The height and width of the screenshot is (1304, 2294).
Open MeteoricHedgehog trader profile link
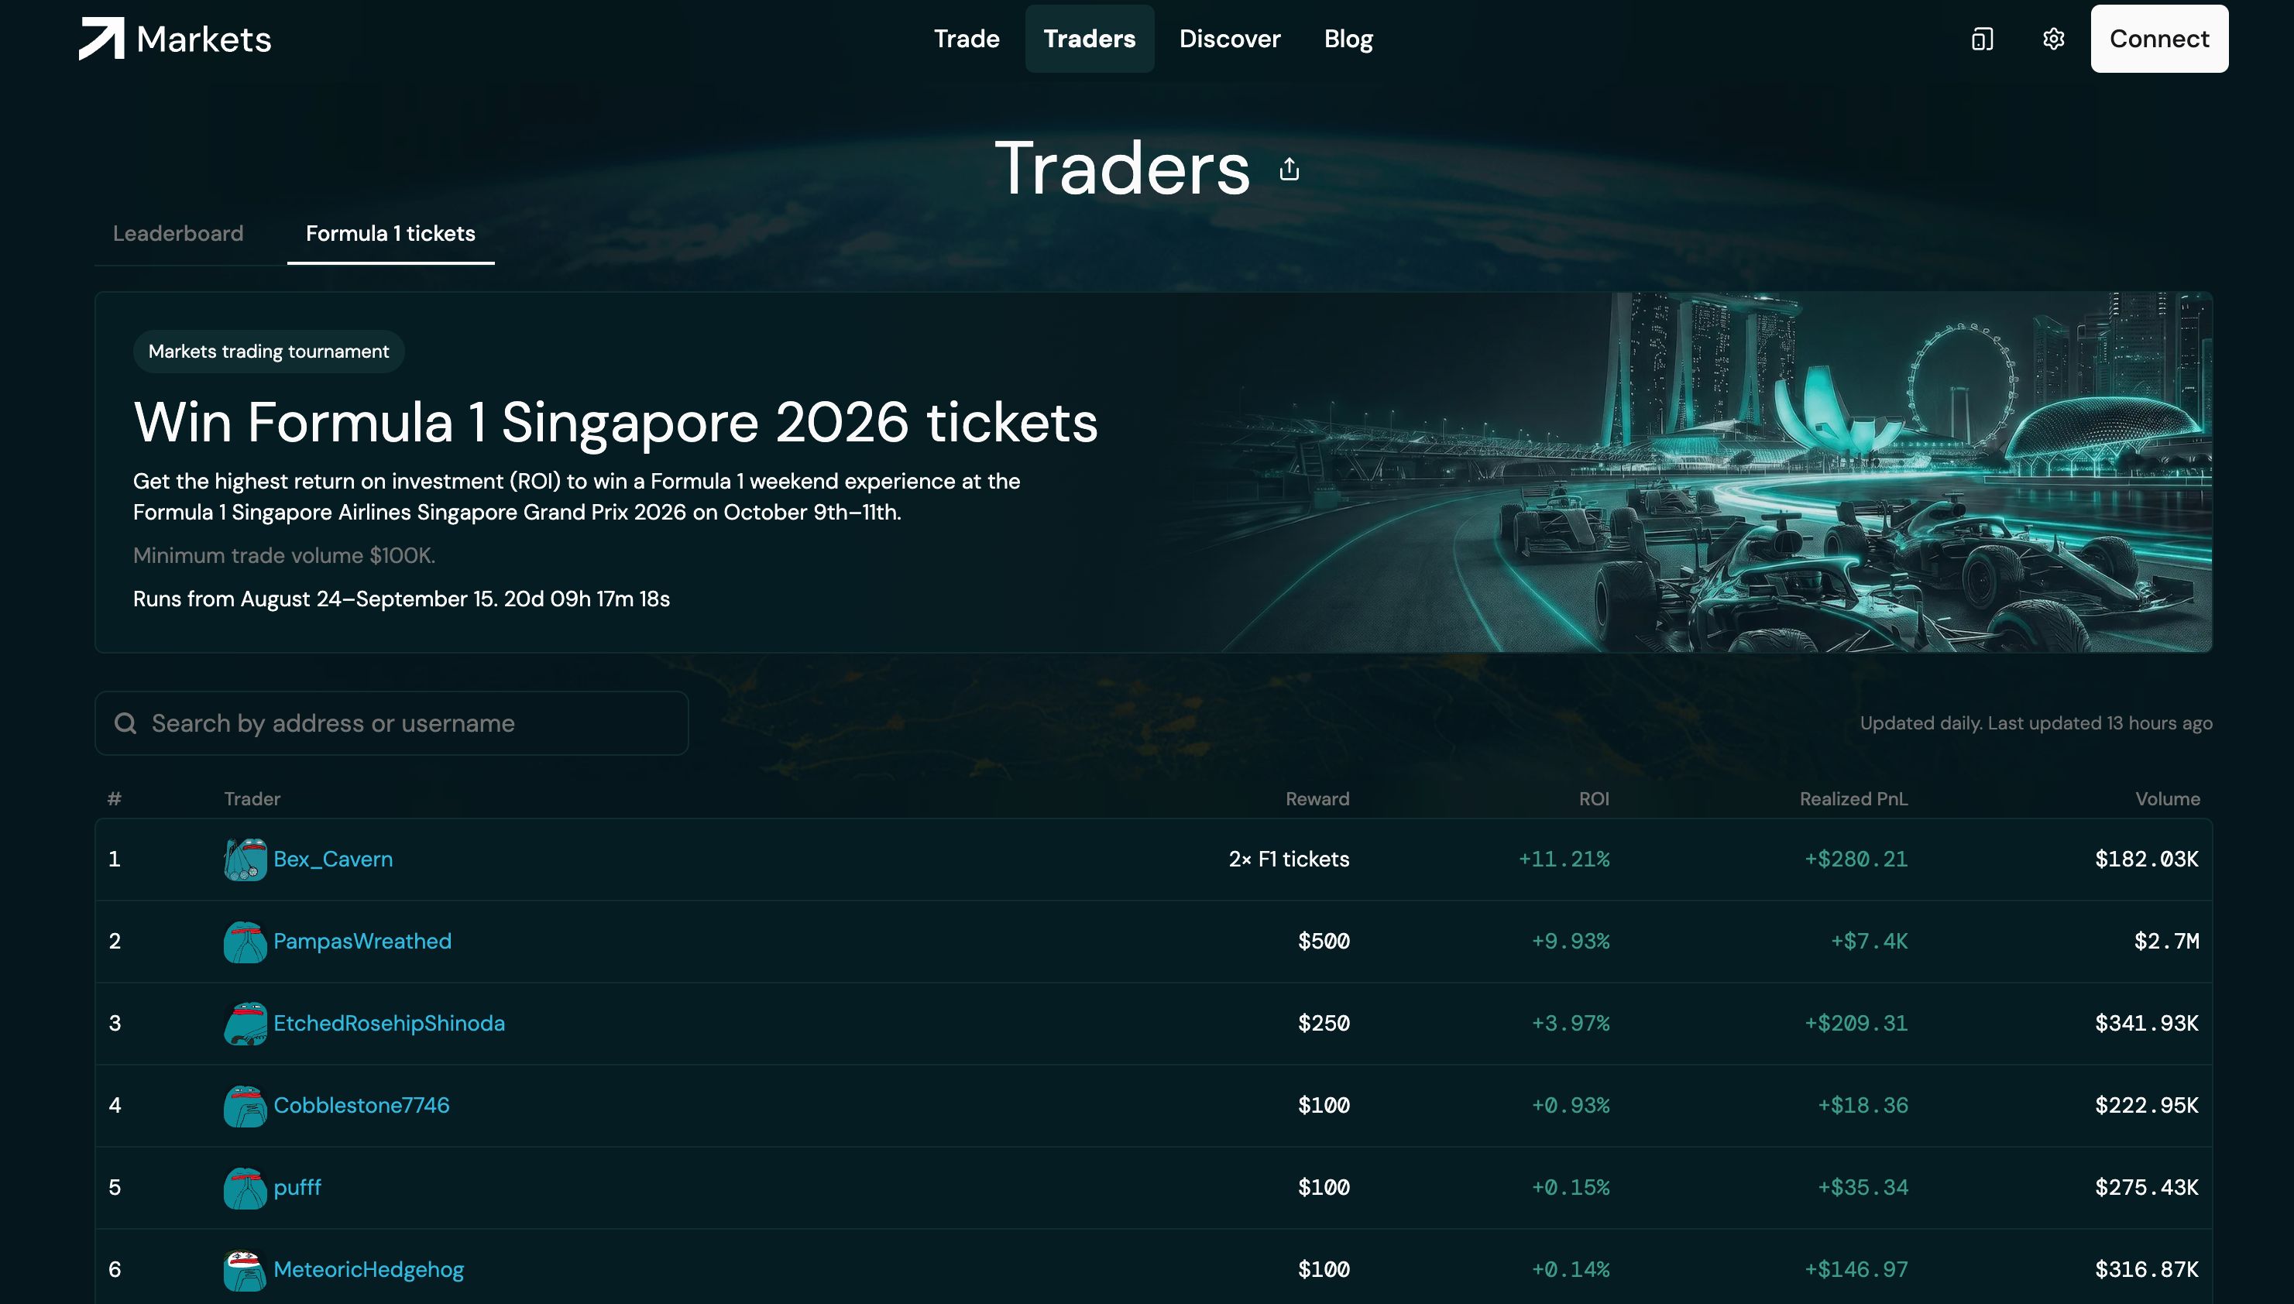click(x=369, y=1269)
